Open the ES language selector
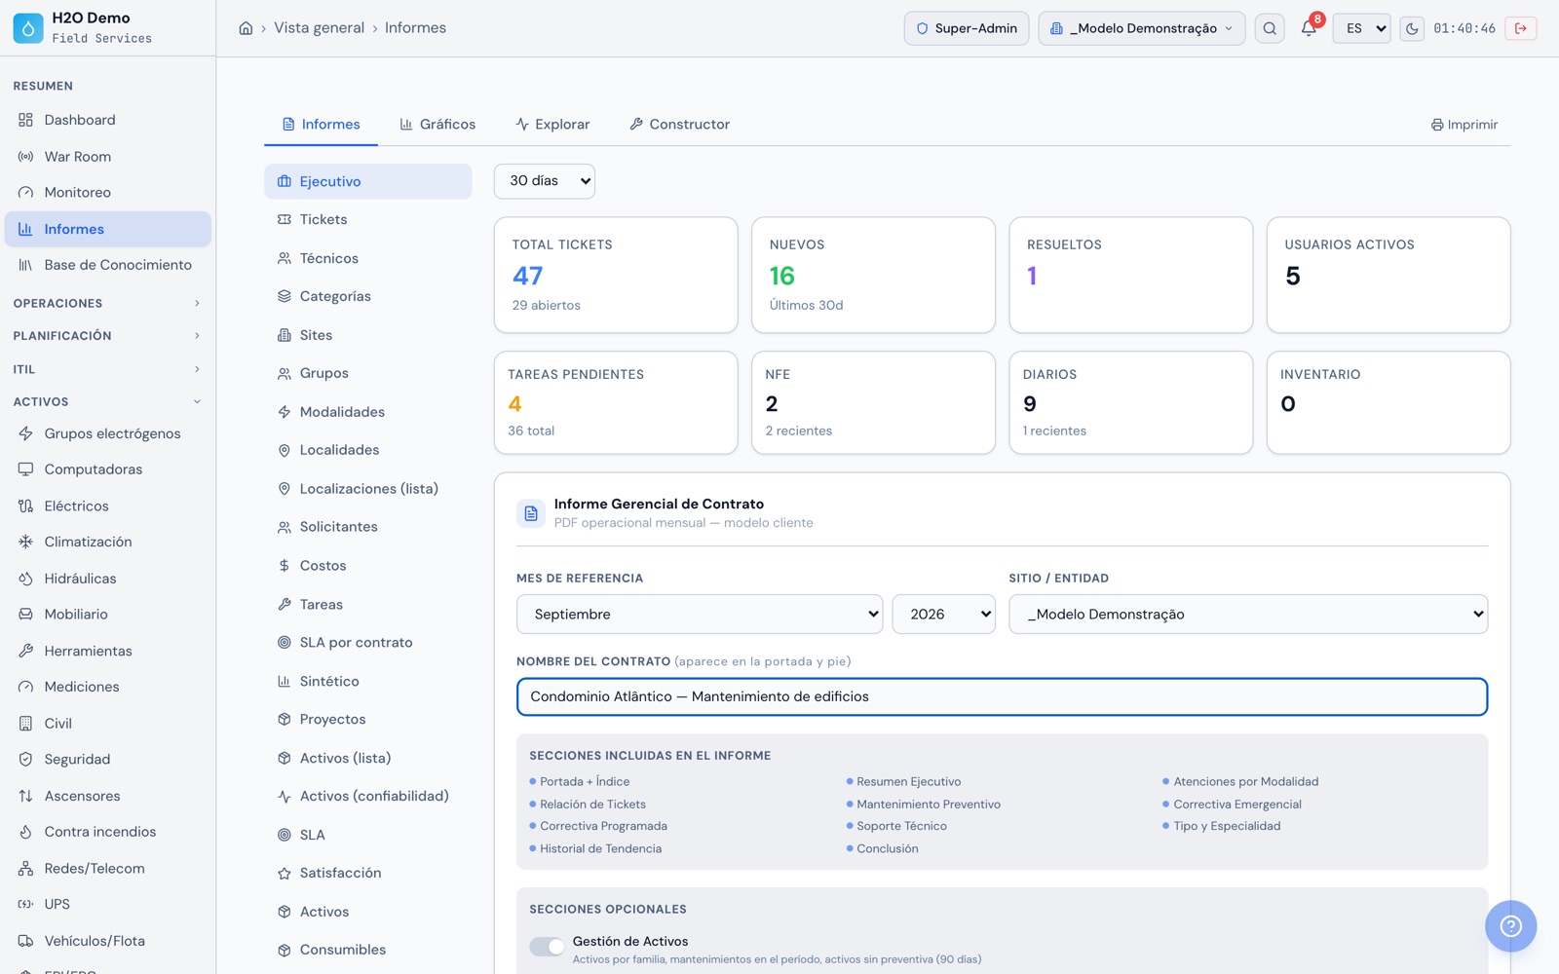Screen dimensions: 1559x974 click(x=1362, y=28)
